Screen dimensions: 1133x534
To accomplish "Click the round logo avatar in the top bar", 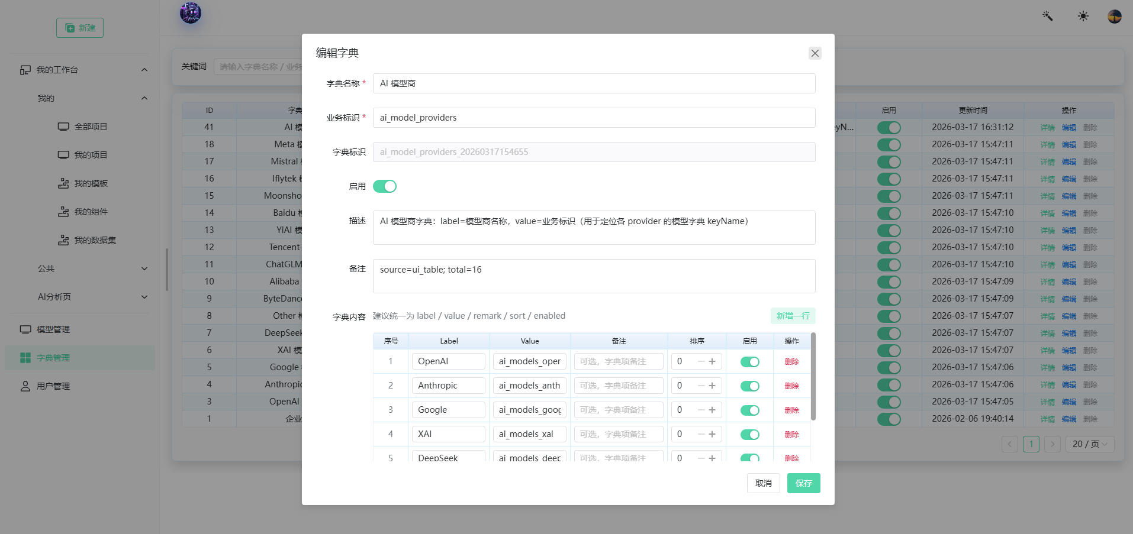I will (x=191, y=13).
